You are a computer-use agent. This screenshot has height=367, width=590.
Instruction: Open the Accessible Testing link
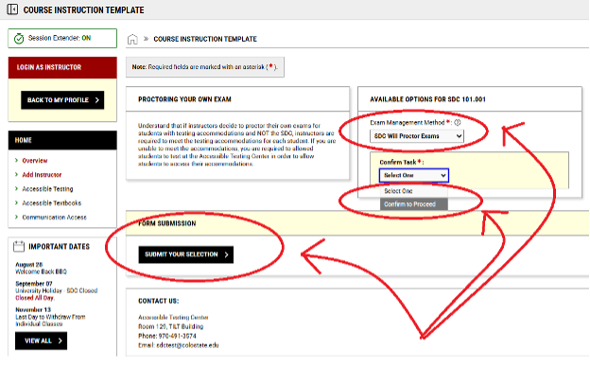pos(47,189)
